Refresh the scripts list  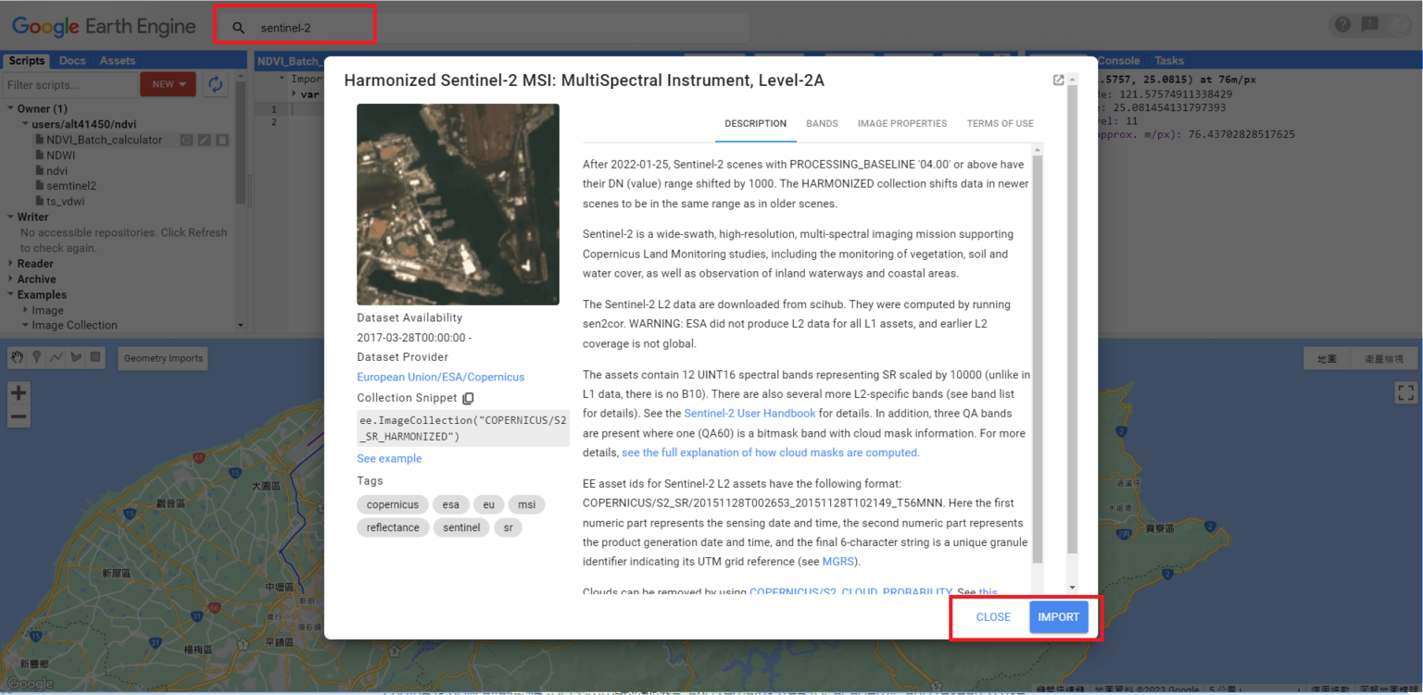[214, 83]
